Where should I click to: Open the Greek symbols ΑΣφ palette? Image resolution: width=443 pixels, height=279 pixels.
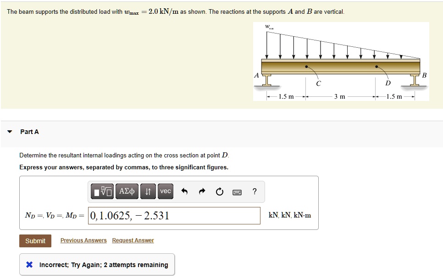[127, 191]
